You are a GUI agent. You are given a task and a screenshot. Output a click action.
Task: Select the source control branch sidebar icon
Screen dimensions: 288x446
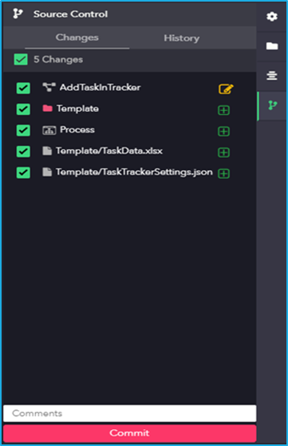(272, 105)
